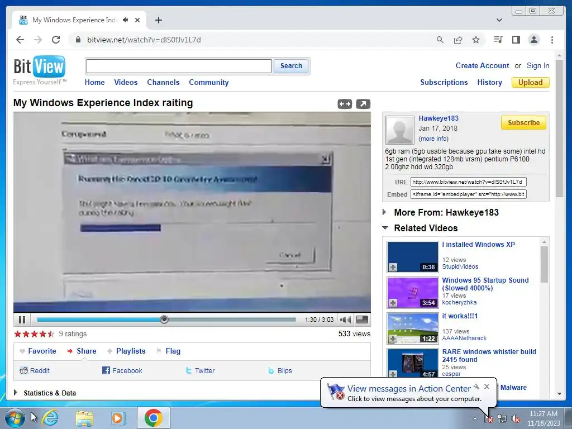Open the Videos menu item

pyautogui.click(x=126, y=83)
